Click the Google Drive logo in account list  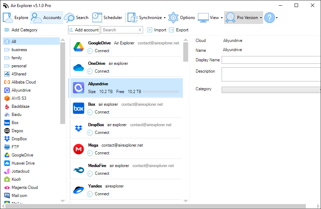pyautogui.click(x=79, y=47)
